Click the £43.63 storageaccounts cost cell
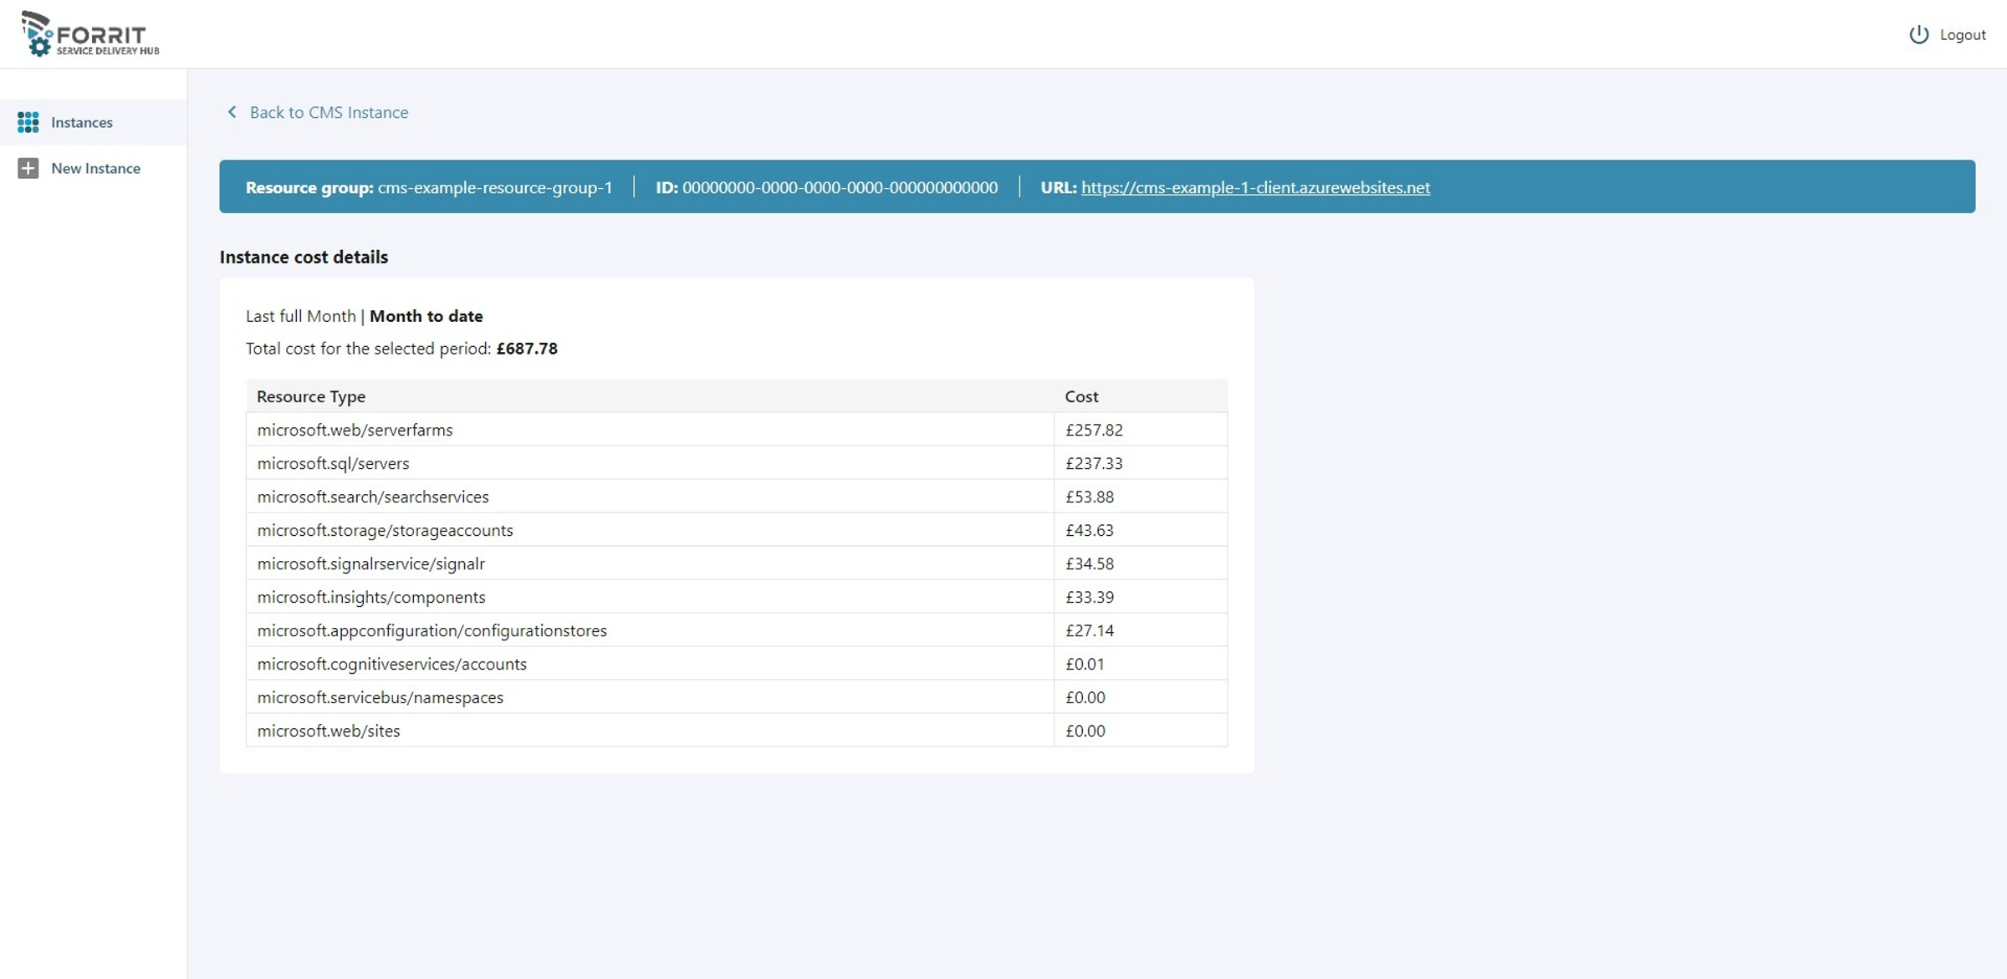The width and height of the screenshot is (2007, 979). tap(1089, 530)
